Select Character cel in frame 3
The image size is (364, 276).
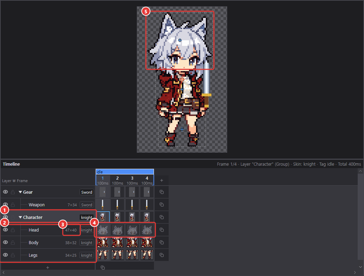[132, 217]
